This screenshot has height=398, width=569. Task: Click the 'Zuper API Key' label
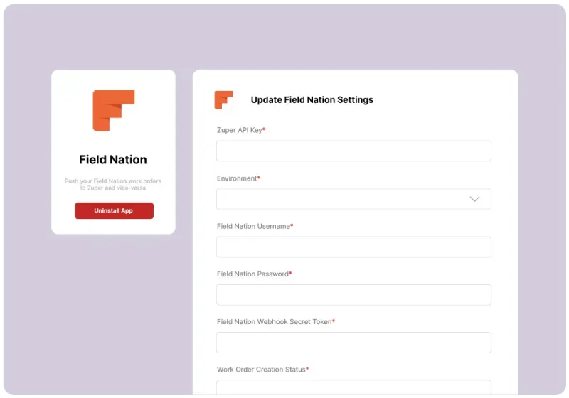pos(241,130)
